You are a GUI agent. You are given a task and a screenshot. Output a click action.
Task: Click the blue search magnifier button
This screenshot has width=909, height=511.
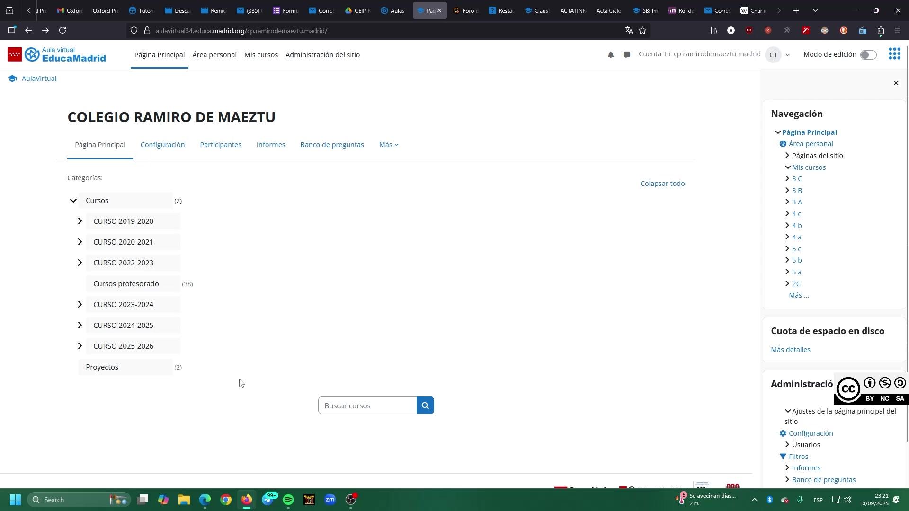425,405
